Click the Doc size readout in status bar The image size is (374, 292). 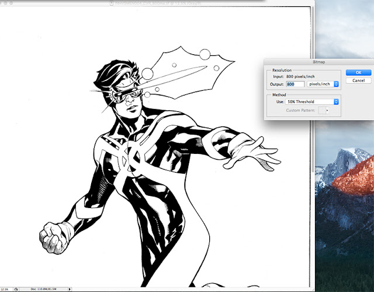point(43,289)
